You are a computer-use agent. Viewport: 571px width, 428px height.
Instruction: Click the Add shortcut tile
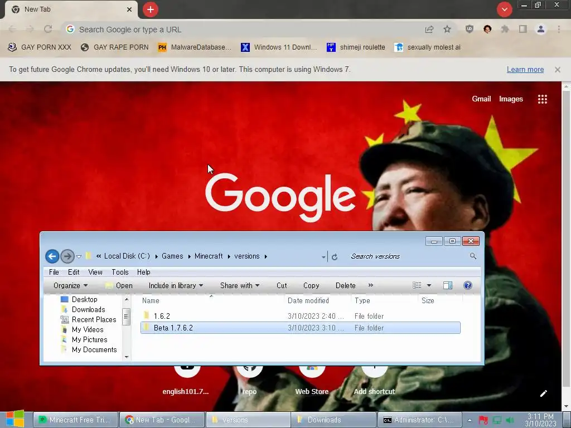[374, 381]
